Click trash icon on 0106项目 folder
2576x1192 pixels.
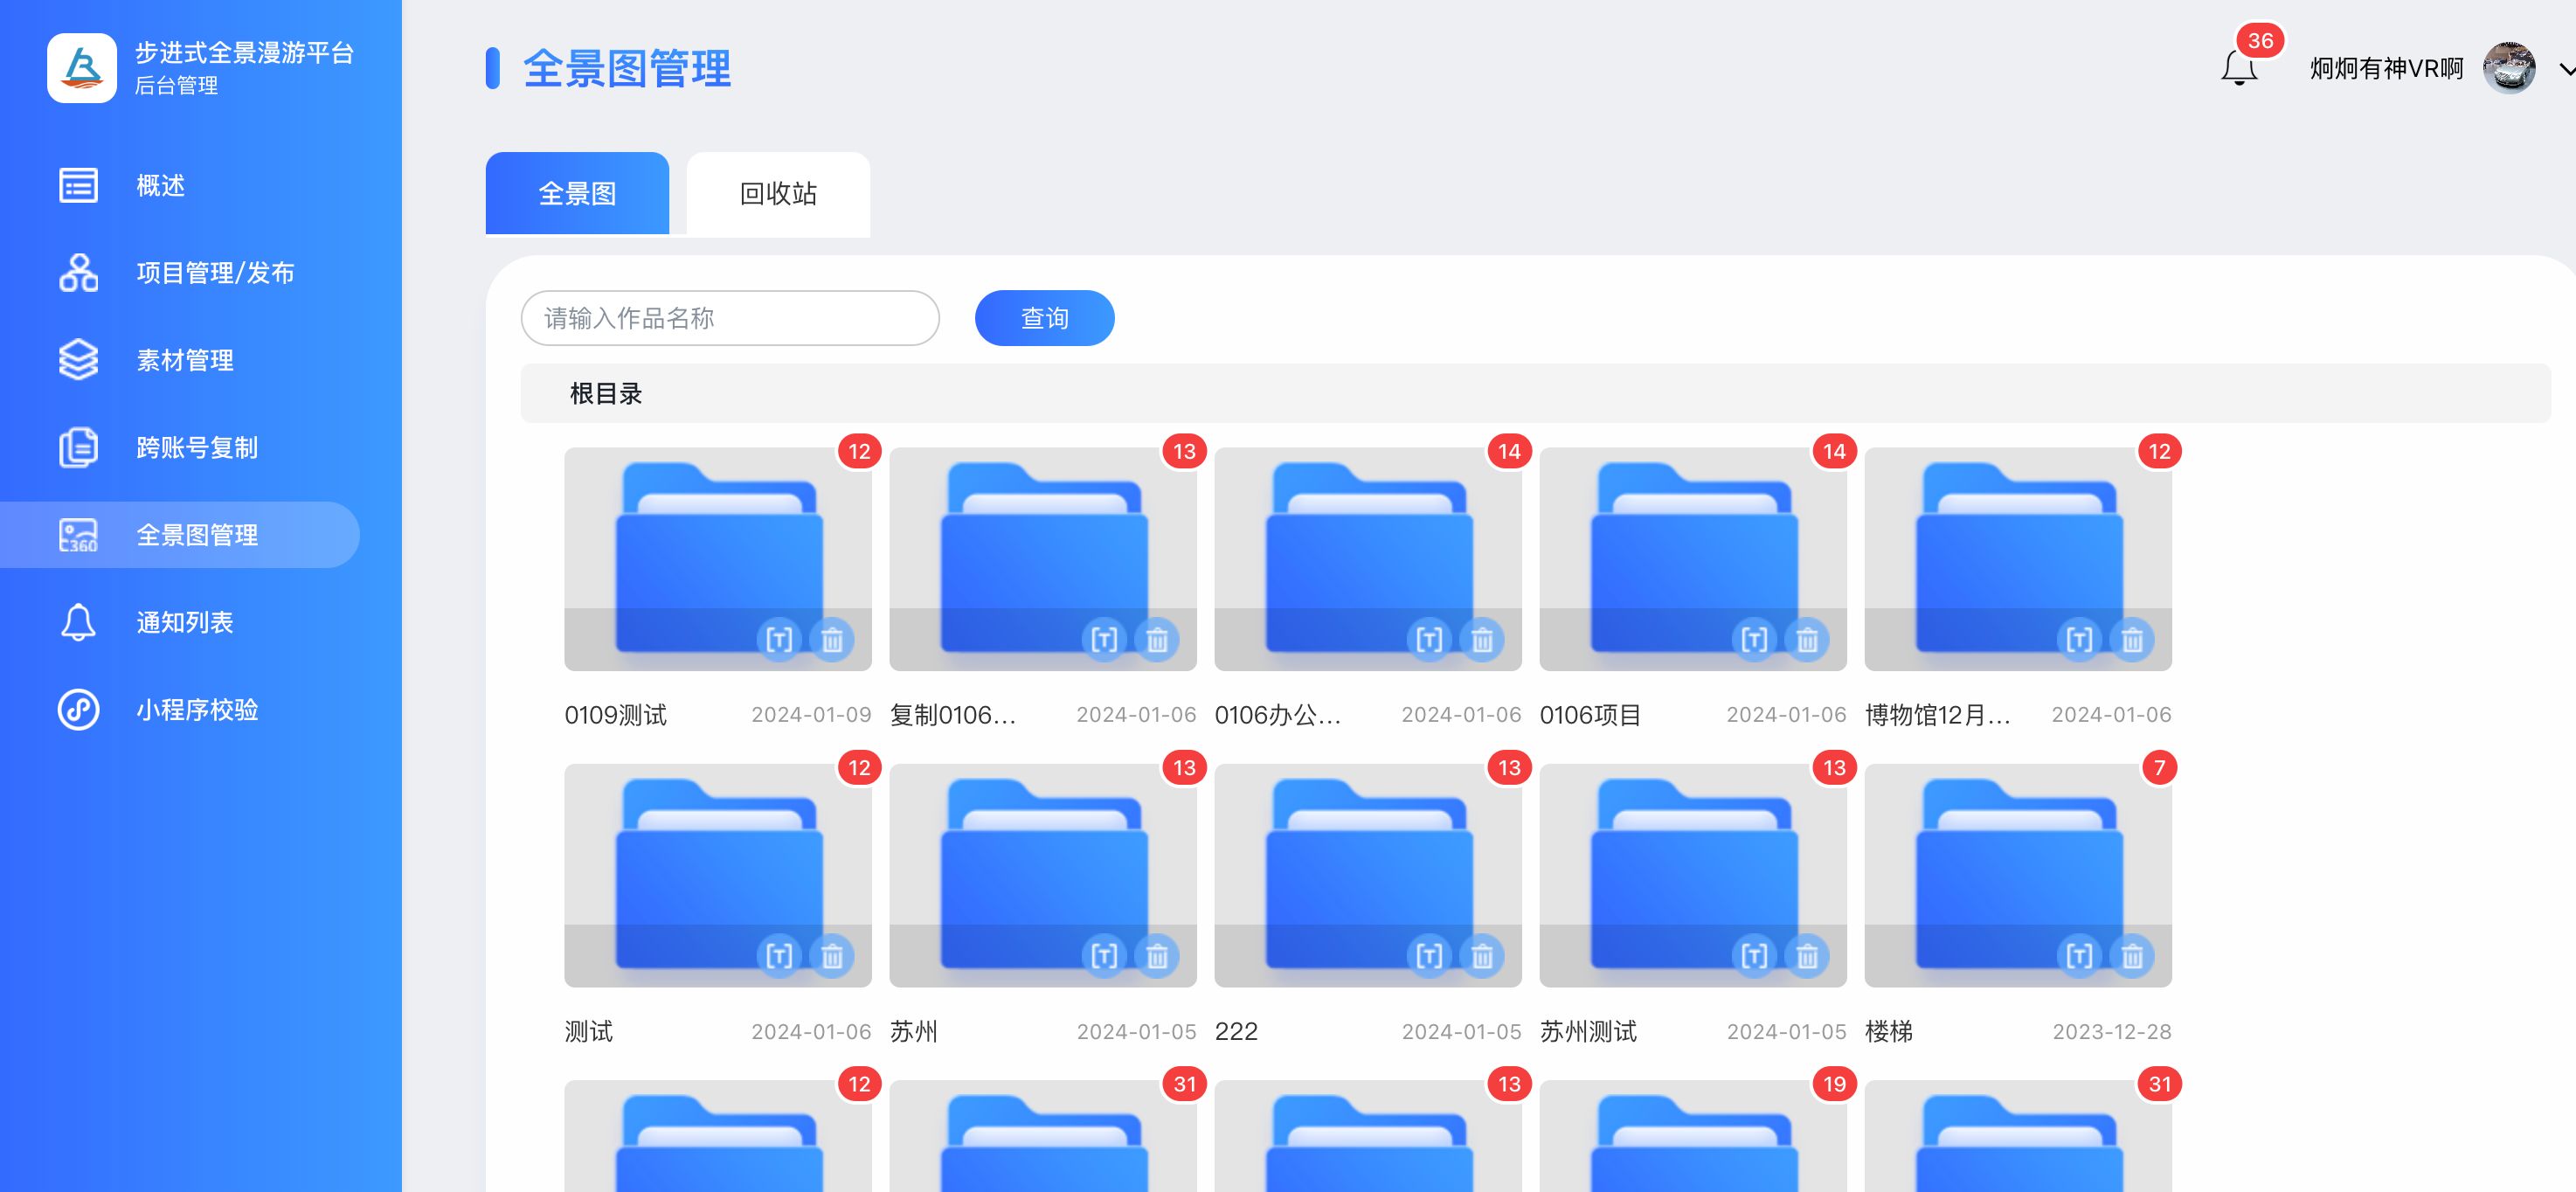(x=1807, y=639)
